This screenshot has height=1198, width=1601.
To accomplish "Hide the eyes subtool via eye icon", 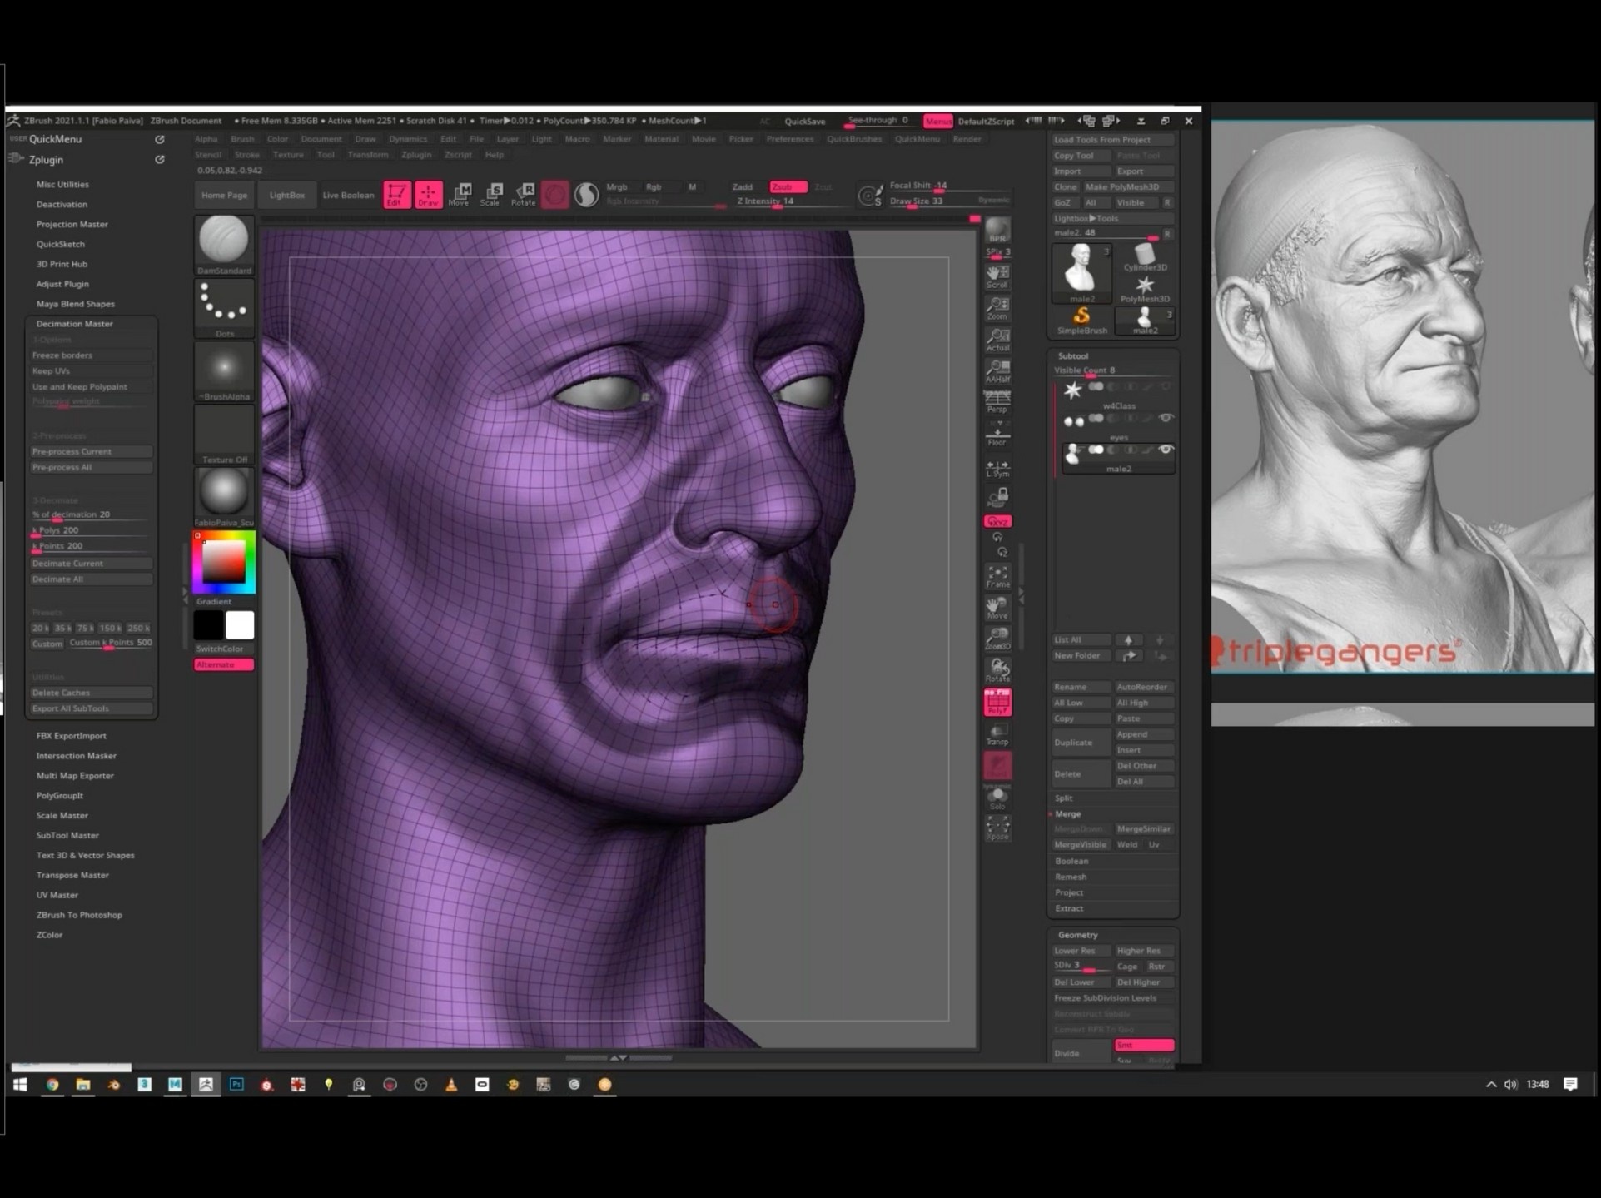I will coord(1166,418).
